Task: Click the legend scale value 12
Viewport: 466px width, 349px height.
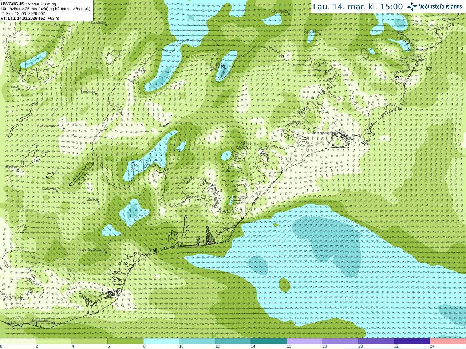Action: click(217, 346)
